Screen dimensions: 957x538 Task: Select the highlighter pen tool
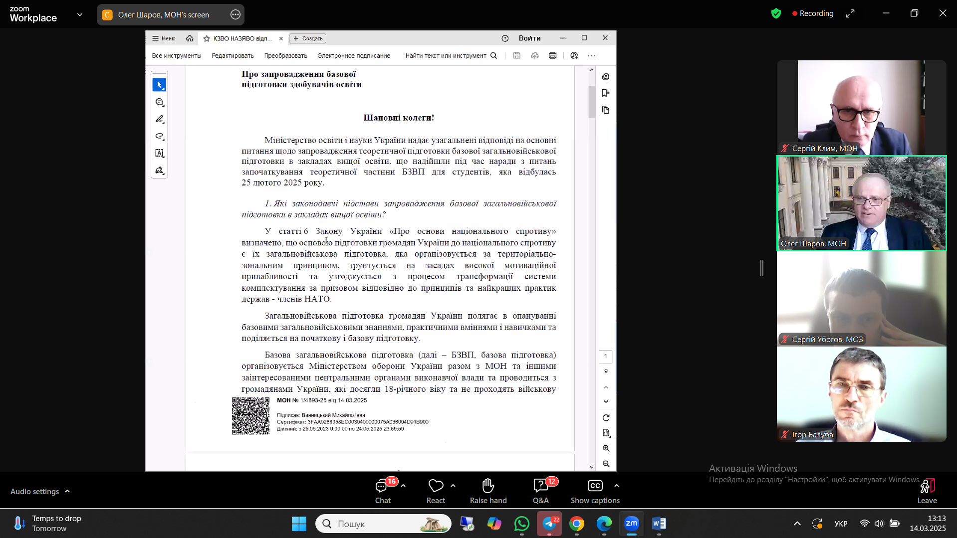tap(159, 119)
